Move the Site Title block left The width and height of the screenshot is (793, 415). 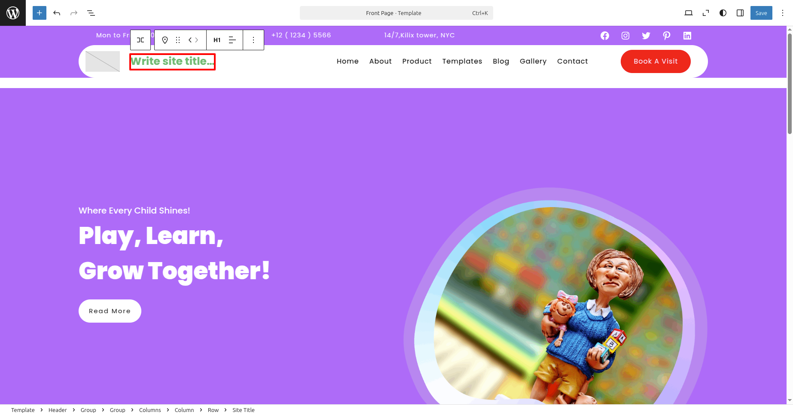(190, 40)
